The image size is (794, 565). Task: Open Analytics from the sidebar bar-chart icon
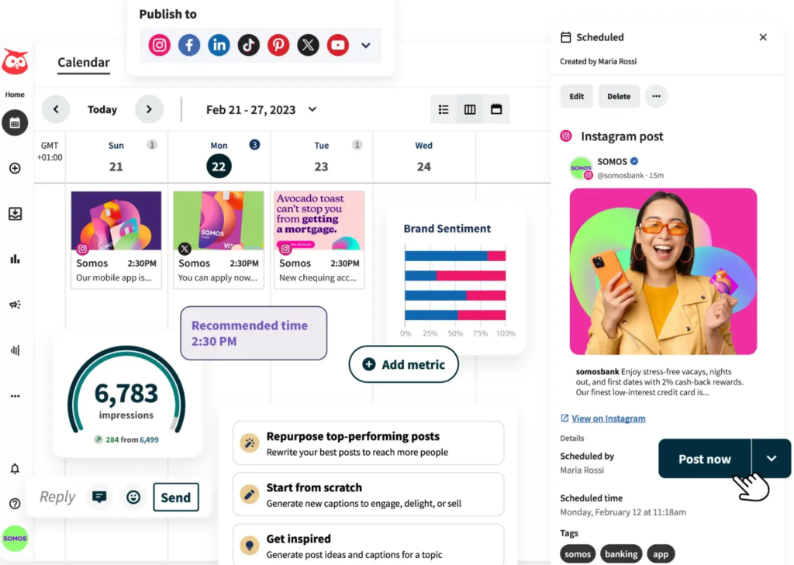[x=15, y=259]
